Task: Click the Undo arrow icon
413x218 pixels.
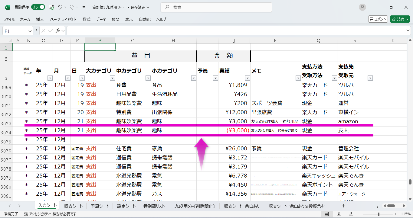Action: tap(60, 7)
